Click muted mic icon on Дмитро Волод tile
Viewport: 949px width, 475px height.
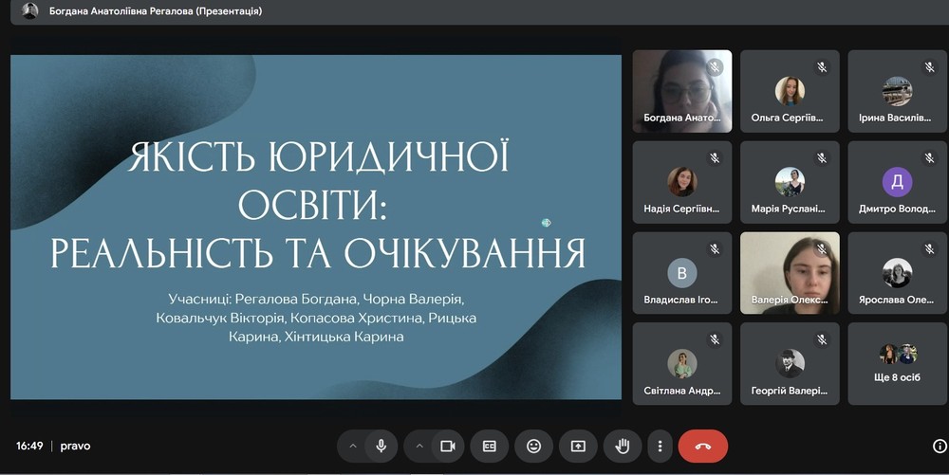(930, 157)
